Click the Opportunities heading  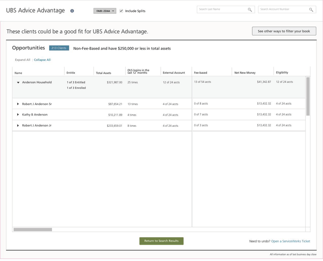(28, 48)
